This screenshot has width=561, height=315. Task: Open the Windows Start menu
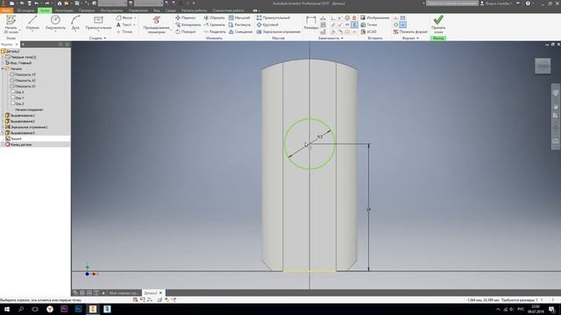pyautogui.click(x=7, y=309)
